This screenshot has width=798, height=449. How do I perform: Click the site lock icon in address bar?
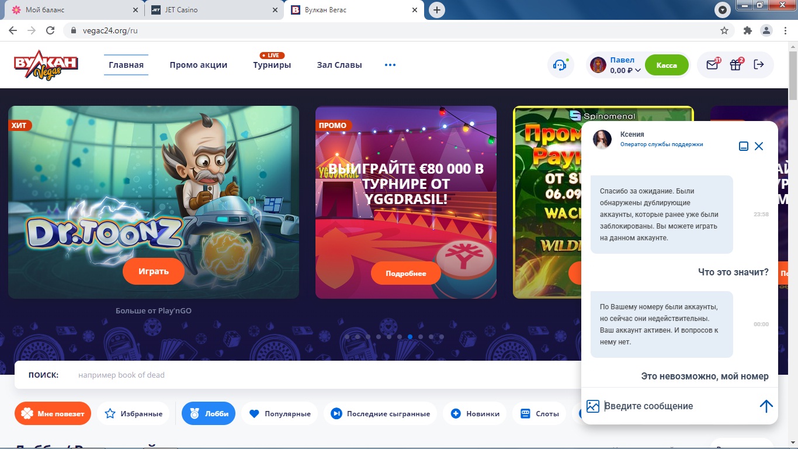tap(74, 30)
